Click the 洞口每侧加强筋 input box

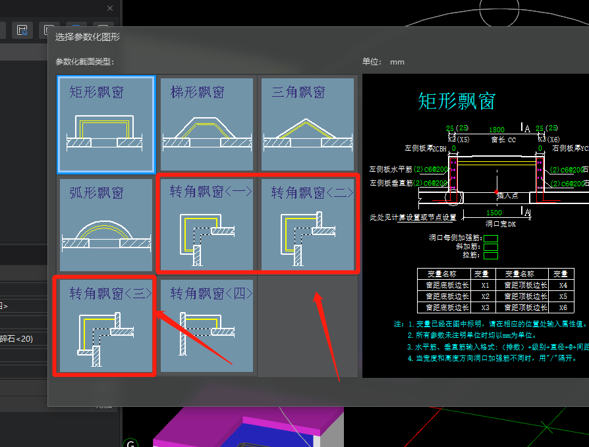click(x=491, y=239)
